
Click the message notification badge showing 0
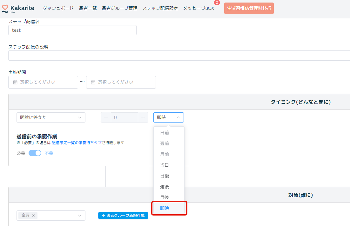point(217,3)
